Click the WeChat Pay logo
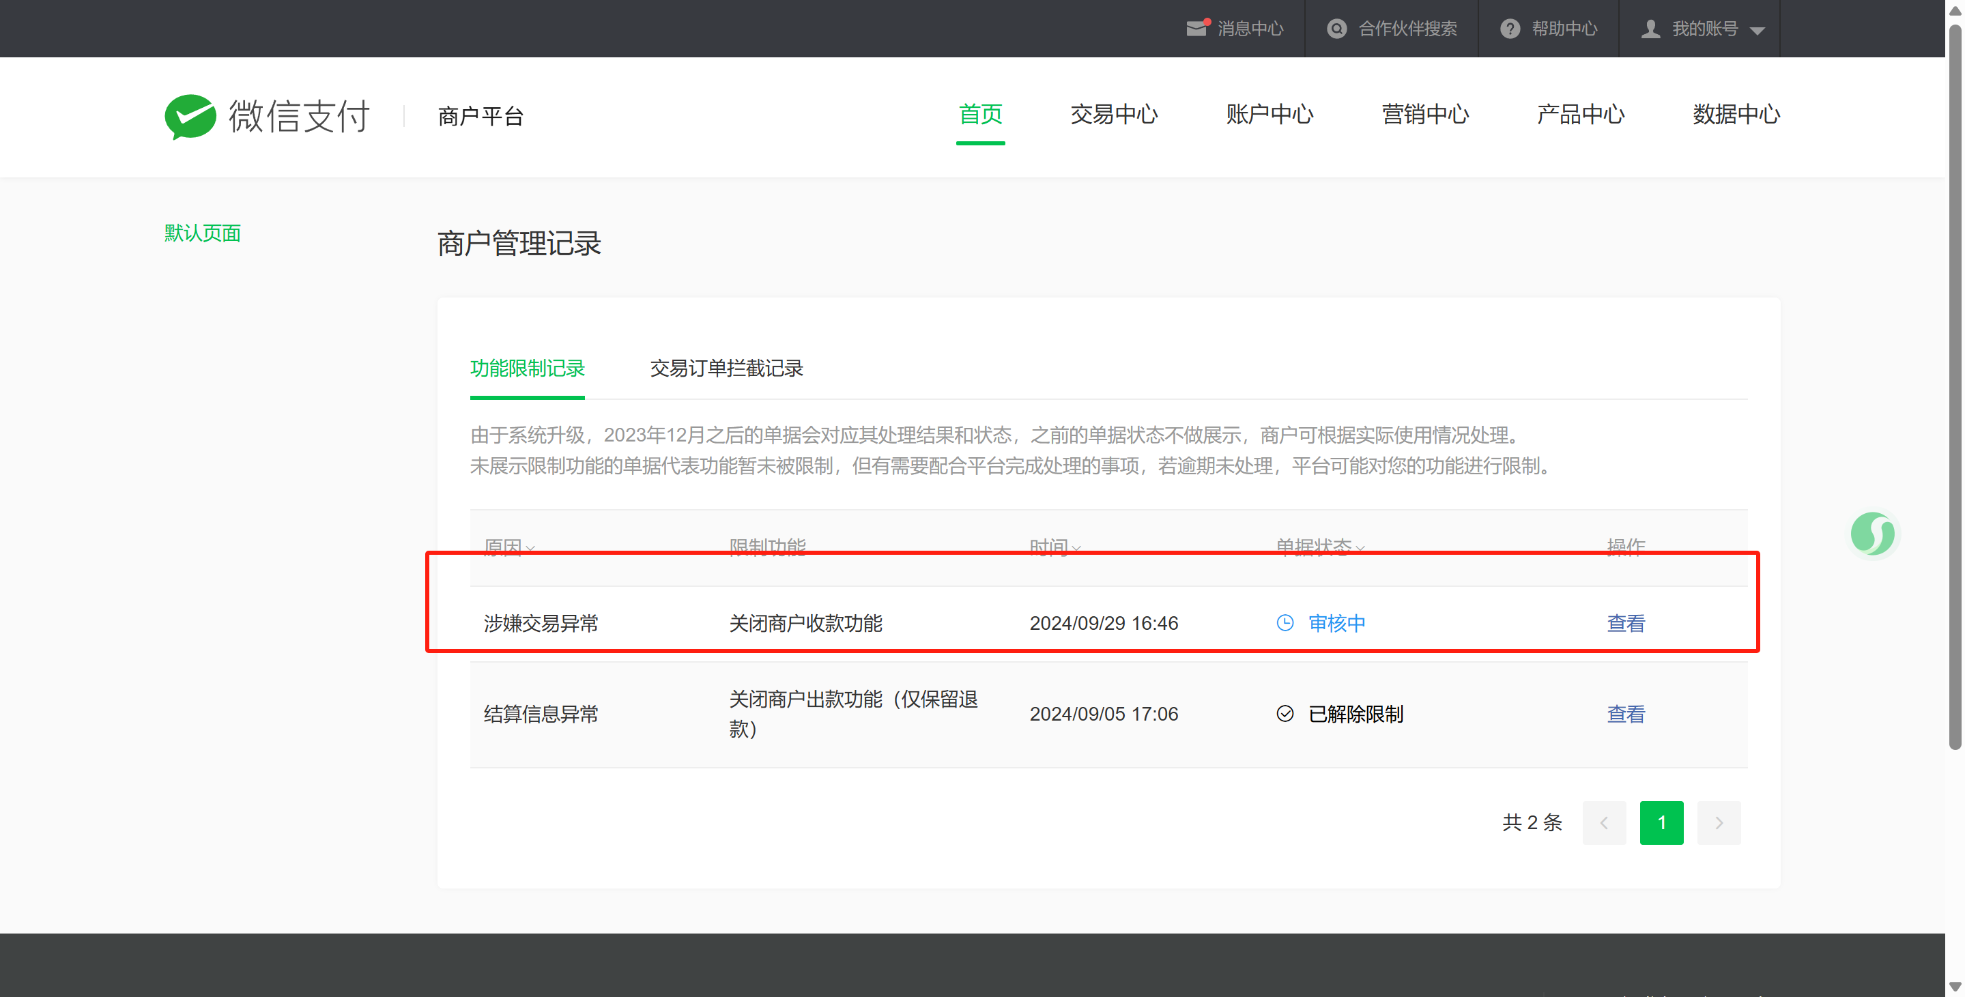1965x997 pixels. pyautogui.click(x=190, y=116)
